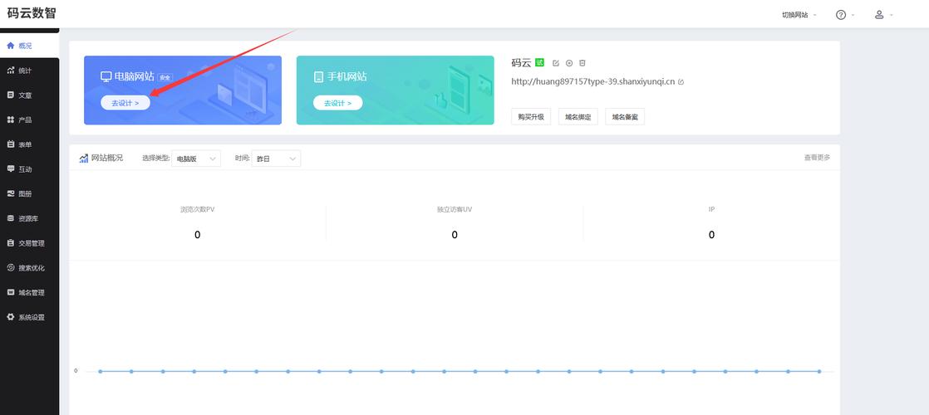Click the delete trash icon beside 码云
929x415 pixels.
click(x=582, y=63)
